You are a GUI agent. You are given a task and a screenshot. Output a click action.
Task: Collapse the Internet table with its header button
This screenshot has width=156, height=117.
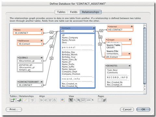click(132, 26)
